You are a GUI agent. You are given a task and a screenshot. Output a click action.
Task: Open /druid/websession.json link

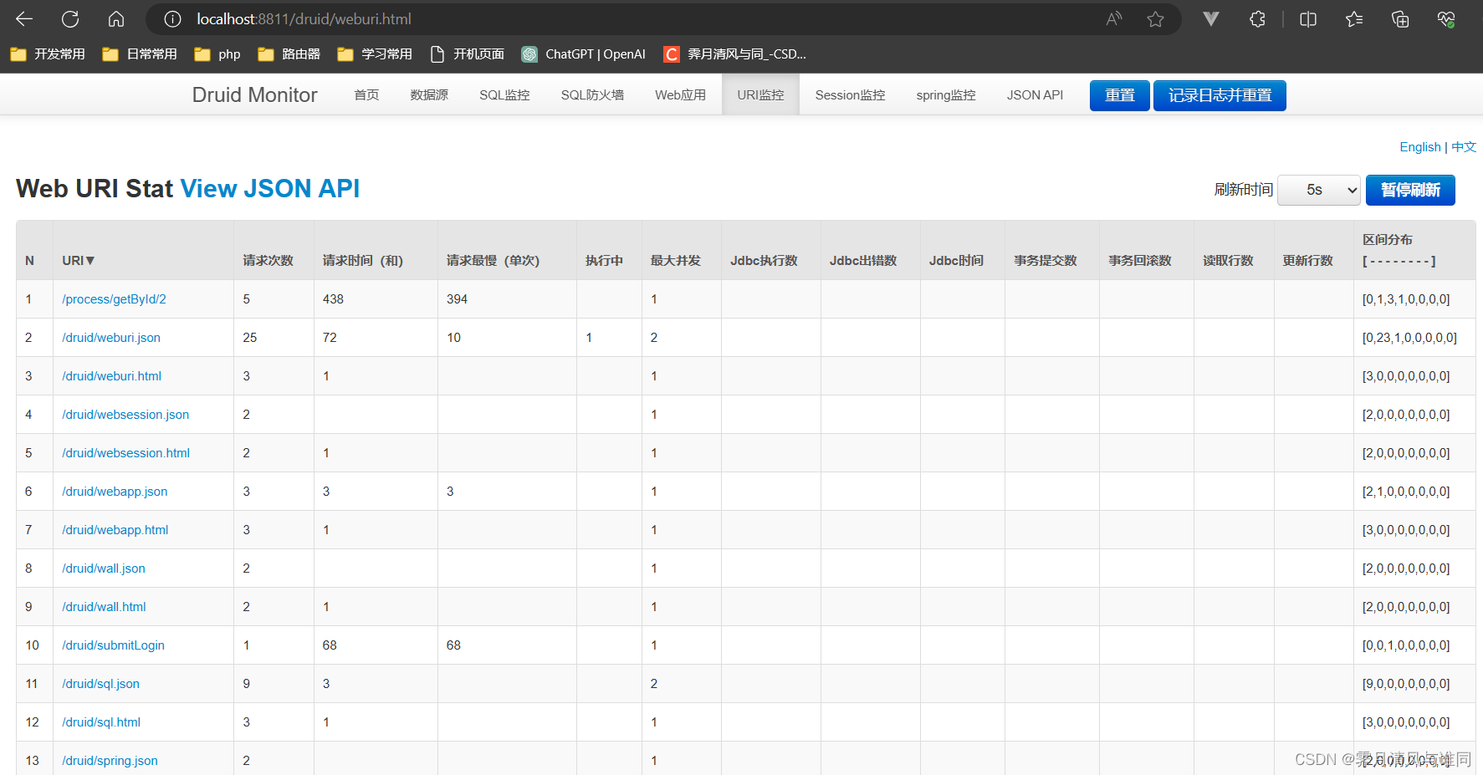pyautogui.click(x=125, y=415)
